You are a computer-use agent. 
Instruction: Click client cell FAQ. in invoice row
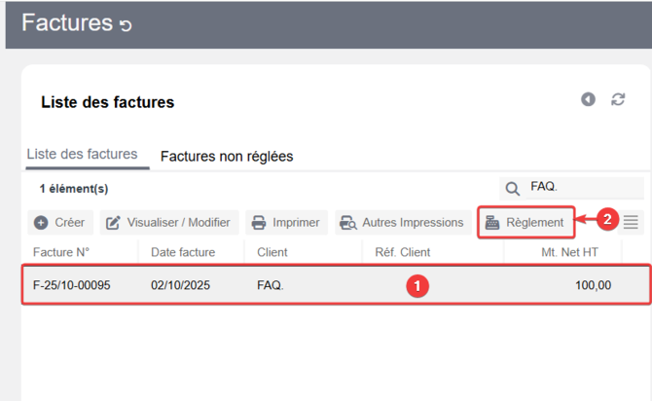click(271, 285)
